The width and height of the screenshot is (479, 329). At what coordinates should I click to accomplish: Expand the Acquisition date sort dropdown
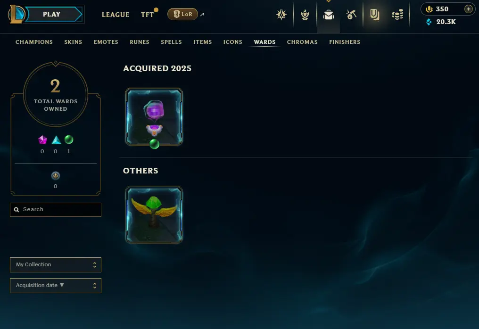(56, 285)
